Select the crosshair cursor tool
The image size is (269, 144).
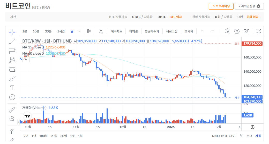(x=12, y=32)
